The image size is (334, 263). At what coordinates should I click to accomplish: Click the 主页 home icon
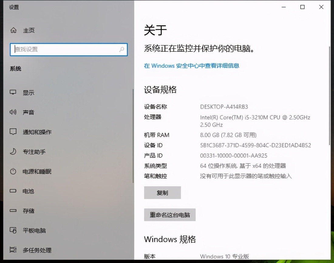click(13, 30)
